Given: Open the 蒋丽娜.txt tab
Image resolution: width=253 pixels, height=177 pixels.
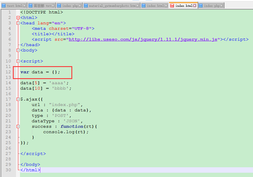Looking at the screenshot, I should click(x=42, y=6).
